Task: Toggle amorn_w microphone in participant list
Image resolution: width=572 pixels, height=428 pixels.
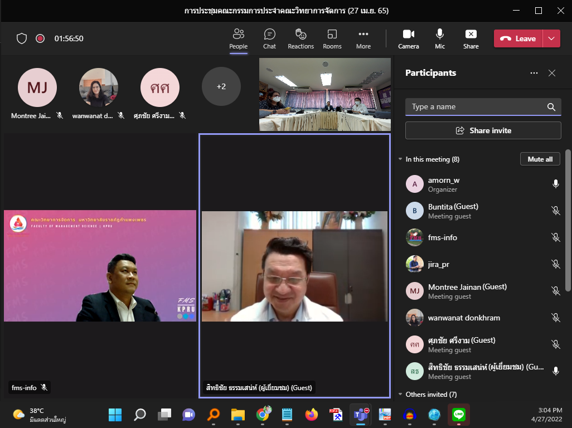Action: coord(555,184)
